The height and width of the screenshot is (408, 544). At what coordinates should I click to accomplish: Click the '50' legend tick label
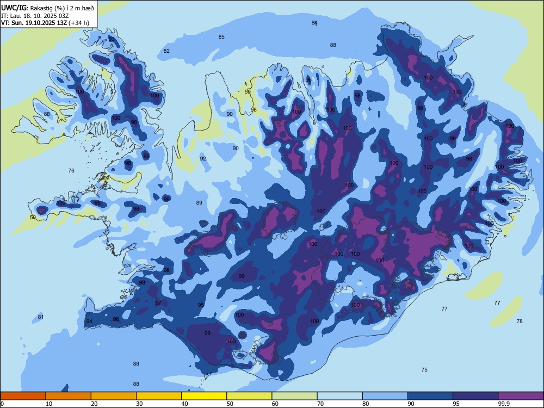coord(230,404)
